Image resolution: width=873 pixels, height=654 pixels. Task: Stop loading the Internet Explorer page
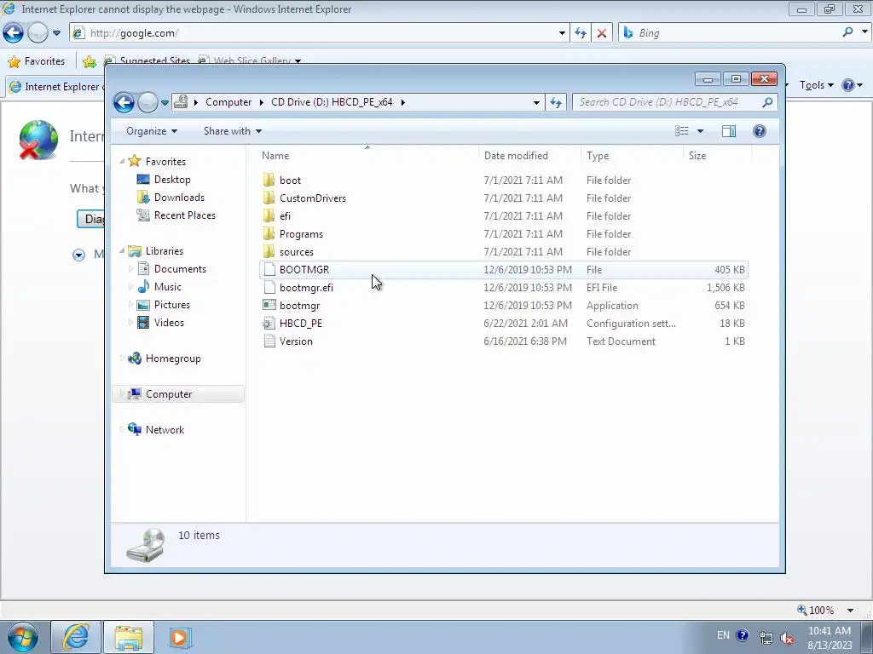[x=602, y=33]
